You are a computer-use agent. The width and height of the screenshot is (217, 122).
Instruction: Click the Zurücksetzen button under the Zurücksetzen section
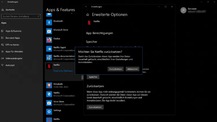click(x=95, y=107)
